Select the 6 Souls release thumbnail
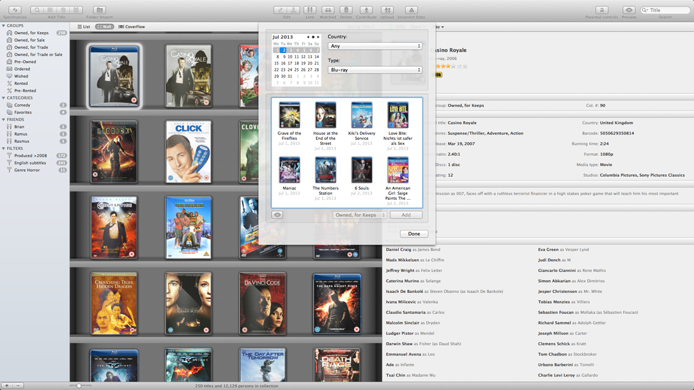 [x=362, y=170]
